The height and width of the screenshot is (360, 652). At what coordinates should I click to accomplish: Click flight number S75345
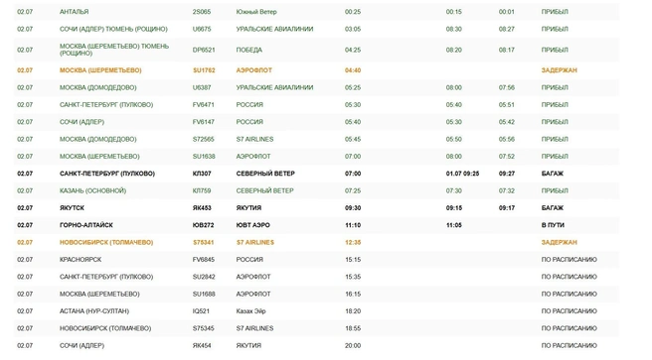[204, 328]
